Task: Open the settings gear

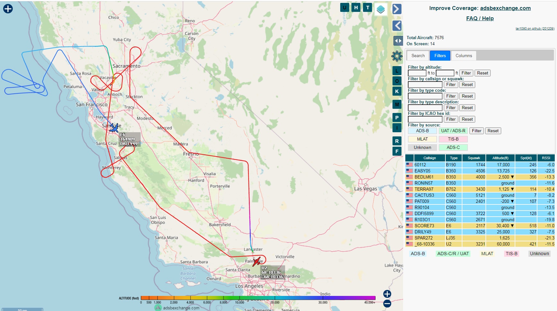Action: click(x=397, y=56)
